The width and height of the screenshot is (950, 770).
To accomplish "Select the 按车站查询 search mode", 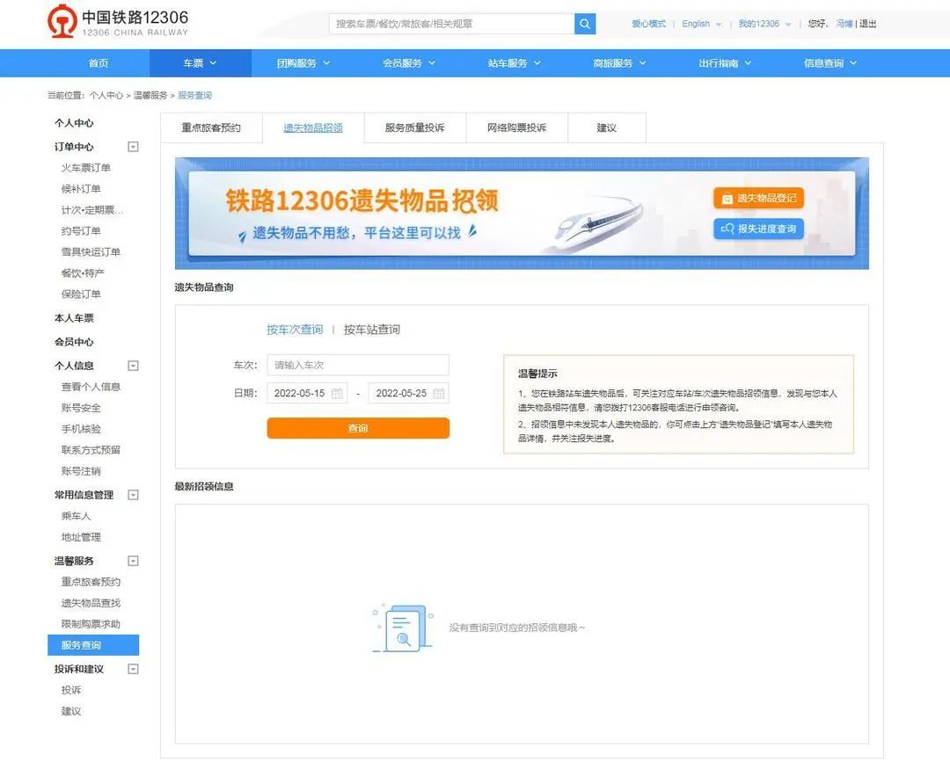I will click(372, 330).
